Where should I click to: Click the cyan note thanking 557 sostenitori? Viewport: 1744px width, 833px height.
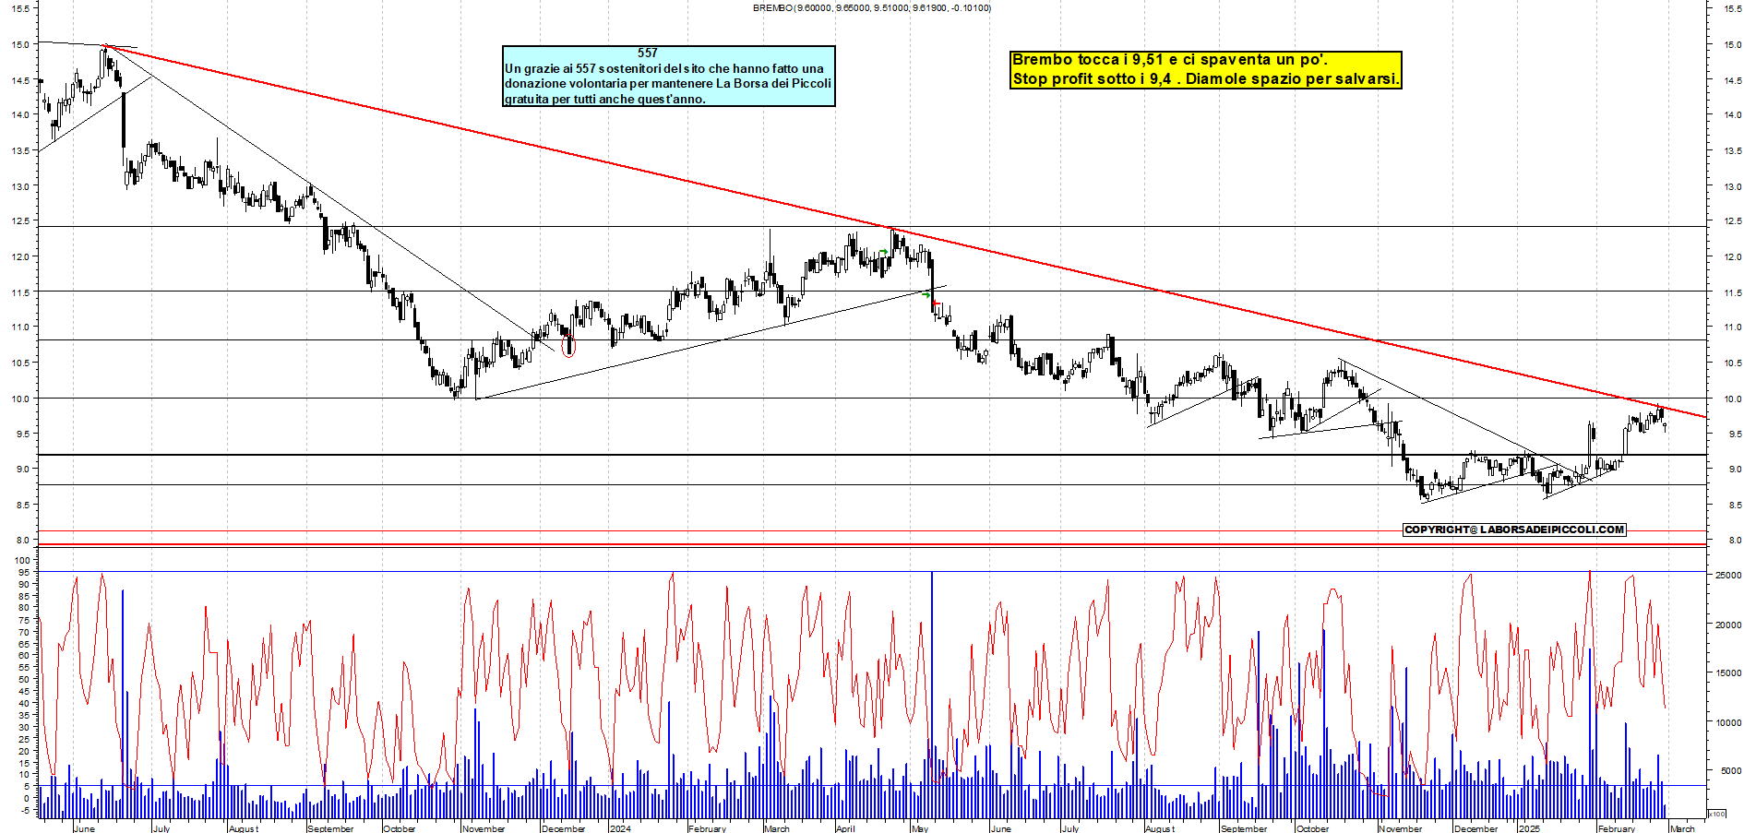669,77
